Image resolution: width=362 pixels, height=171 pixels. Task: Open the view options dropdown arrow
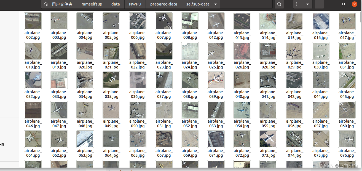click(307, 4)
